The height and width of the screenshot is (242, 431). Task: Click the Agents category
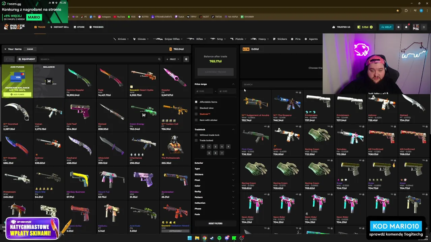(311, 39)
